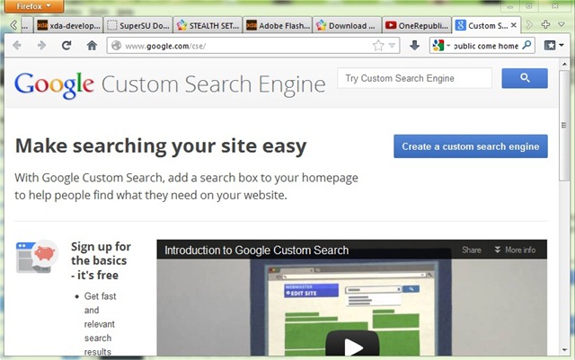The image size is (575, 360).
Task: Click the page scroll down arrow
Action: point(564,350)
